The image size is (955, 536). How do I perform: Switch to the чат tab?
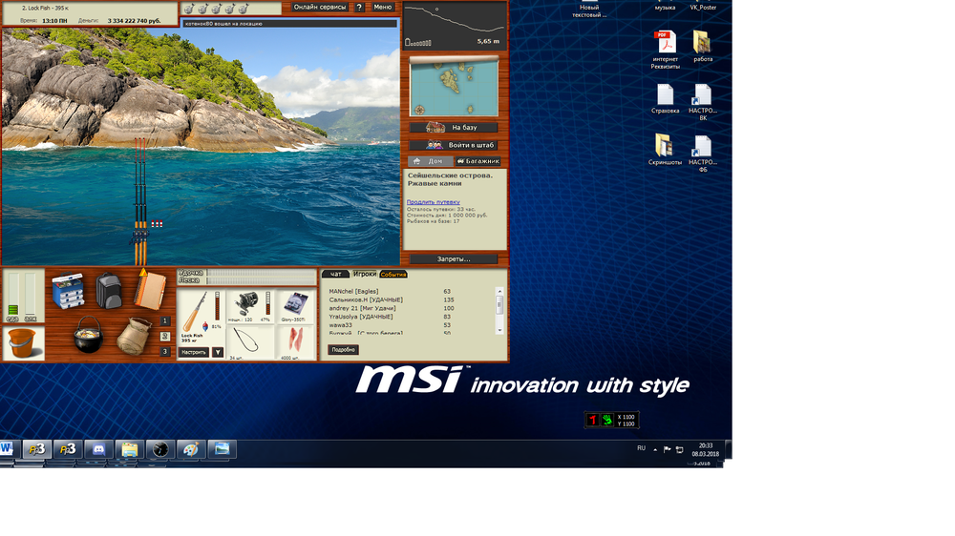(x=335, y=275)
